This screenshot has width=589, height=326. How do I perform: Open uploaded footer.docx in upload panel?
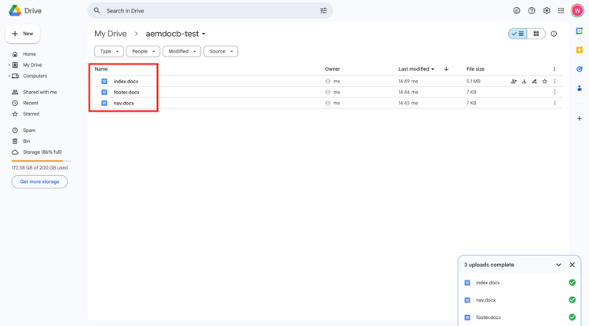(520, 317)
